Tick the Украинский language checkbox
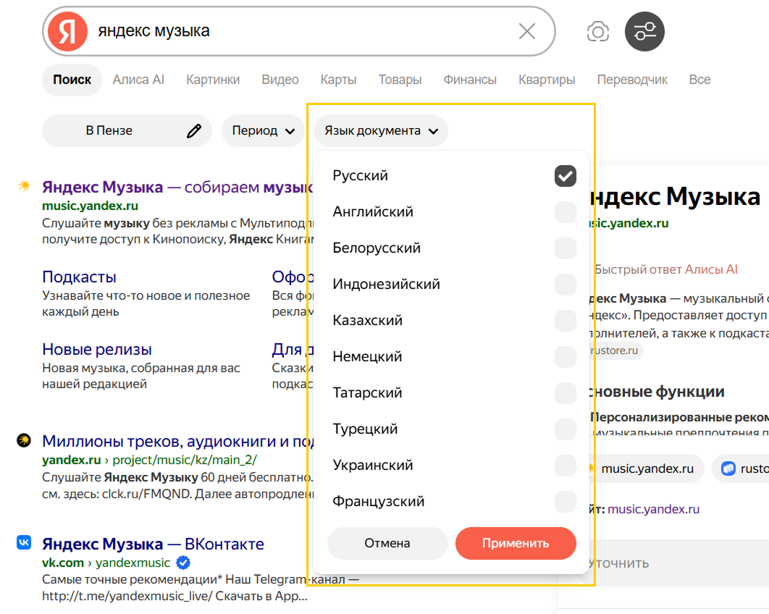 point(565,466)
